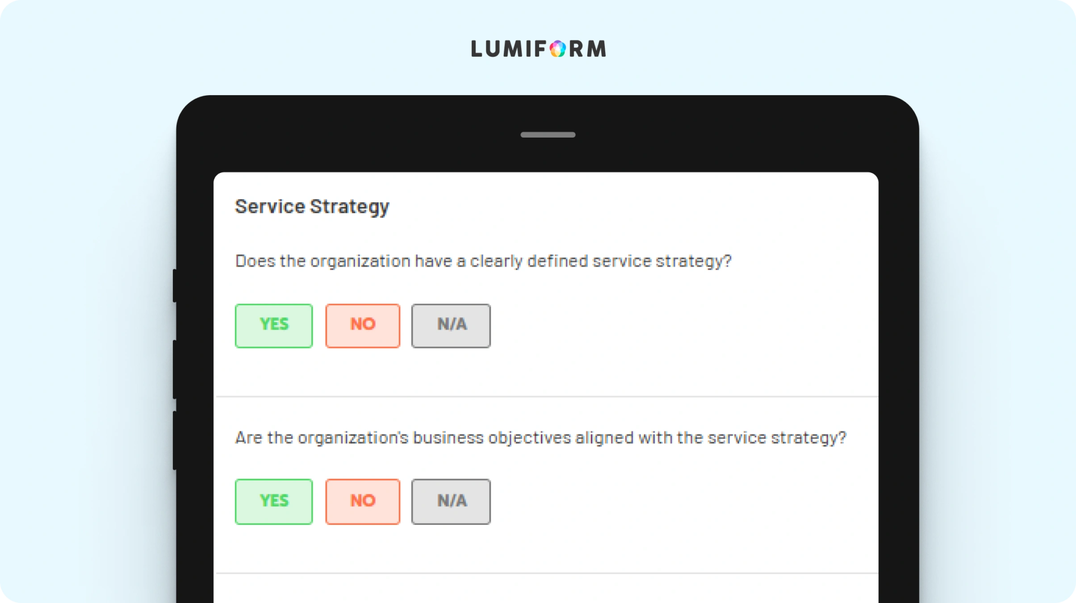
Task: Click the colorful O icon in Lumiform logo
Action: [557, 49]
